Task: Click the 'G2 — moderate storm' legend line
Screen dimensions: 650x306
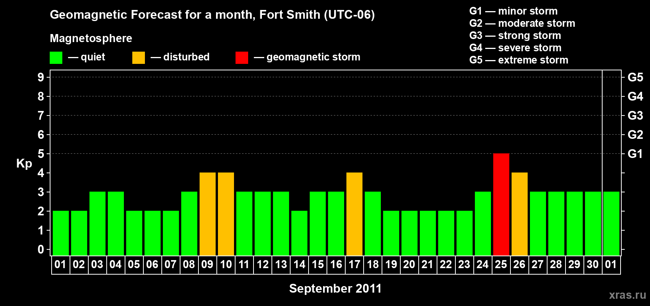Action: [522, 23]
